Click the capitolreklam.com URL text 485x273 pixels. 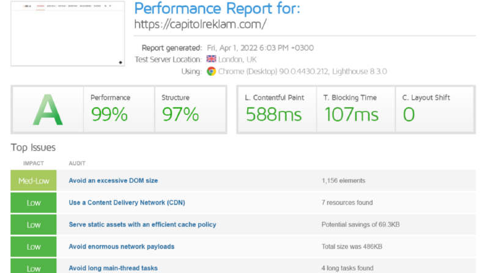pos(200,24)
